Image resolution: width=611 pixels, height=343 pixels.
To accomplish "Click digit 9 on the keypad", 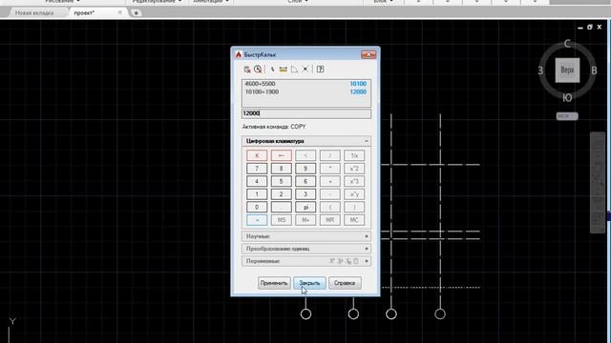I will tap(305, 169).
